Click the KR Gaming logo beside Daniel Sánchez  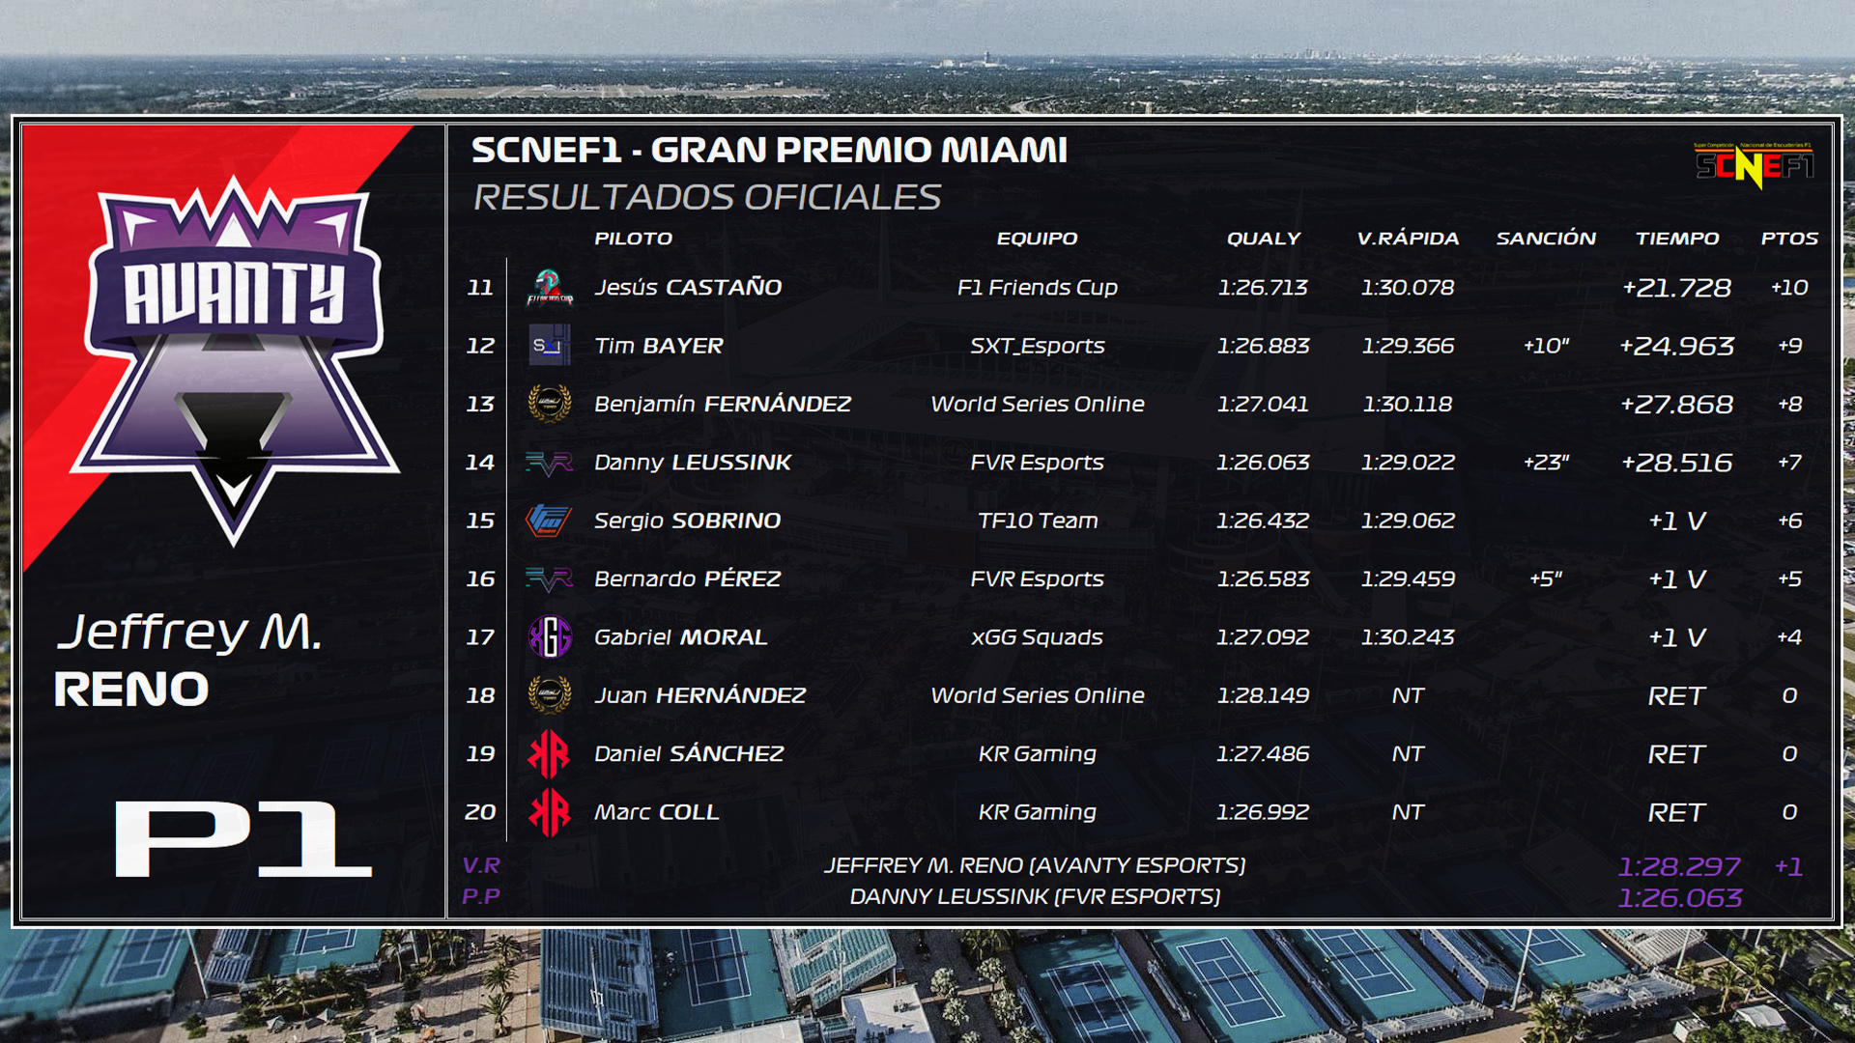[549, 753]
